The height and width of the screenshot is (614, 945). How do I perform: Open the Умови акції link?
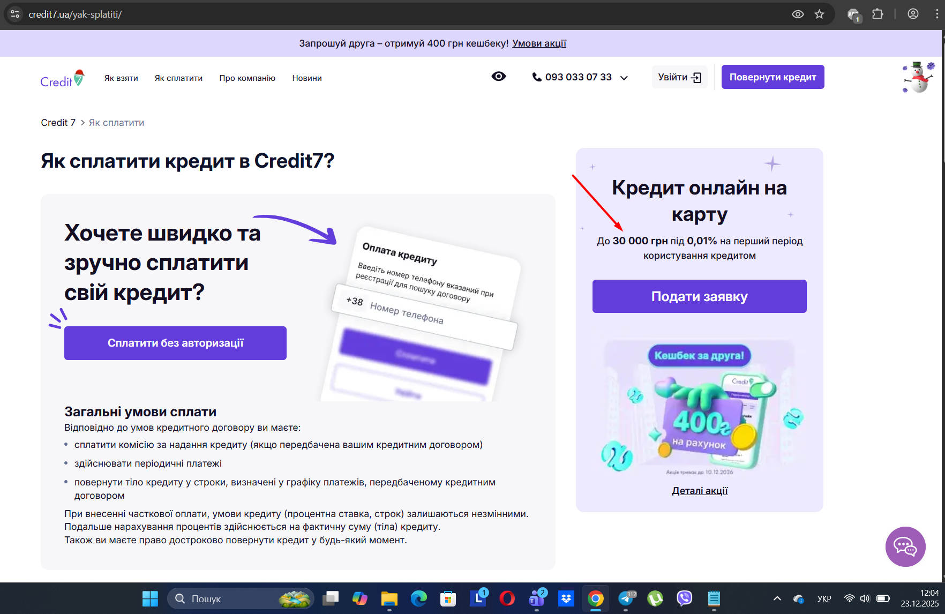point(539,43)
